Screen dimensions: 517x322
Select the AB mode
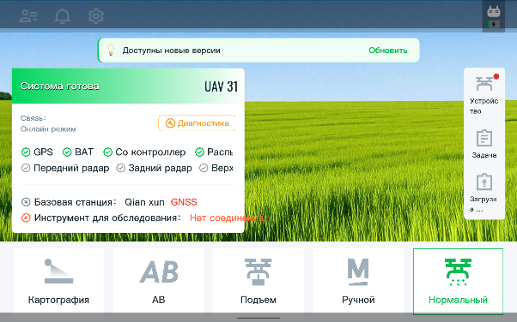[159, 281]
